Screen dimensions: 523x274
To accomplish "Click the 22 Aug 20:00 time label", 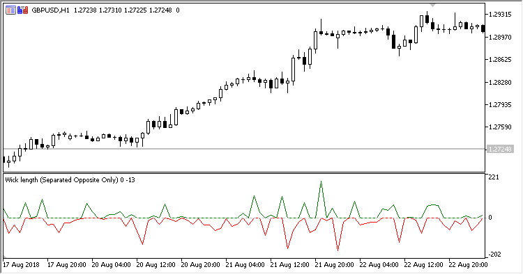I will tap(469, 265).
